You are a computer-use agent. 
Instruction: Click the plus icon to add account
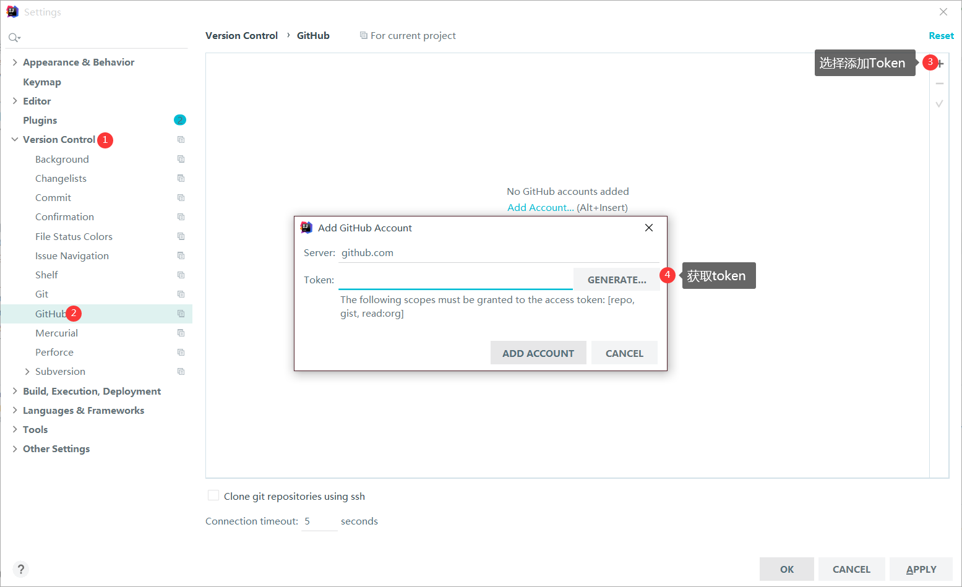click(940, 64)
